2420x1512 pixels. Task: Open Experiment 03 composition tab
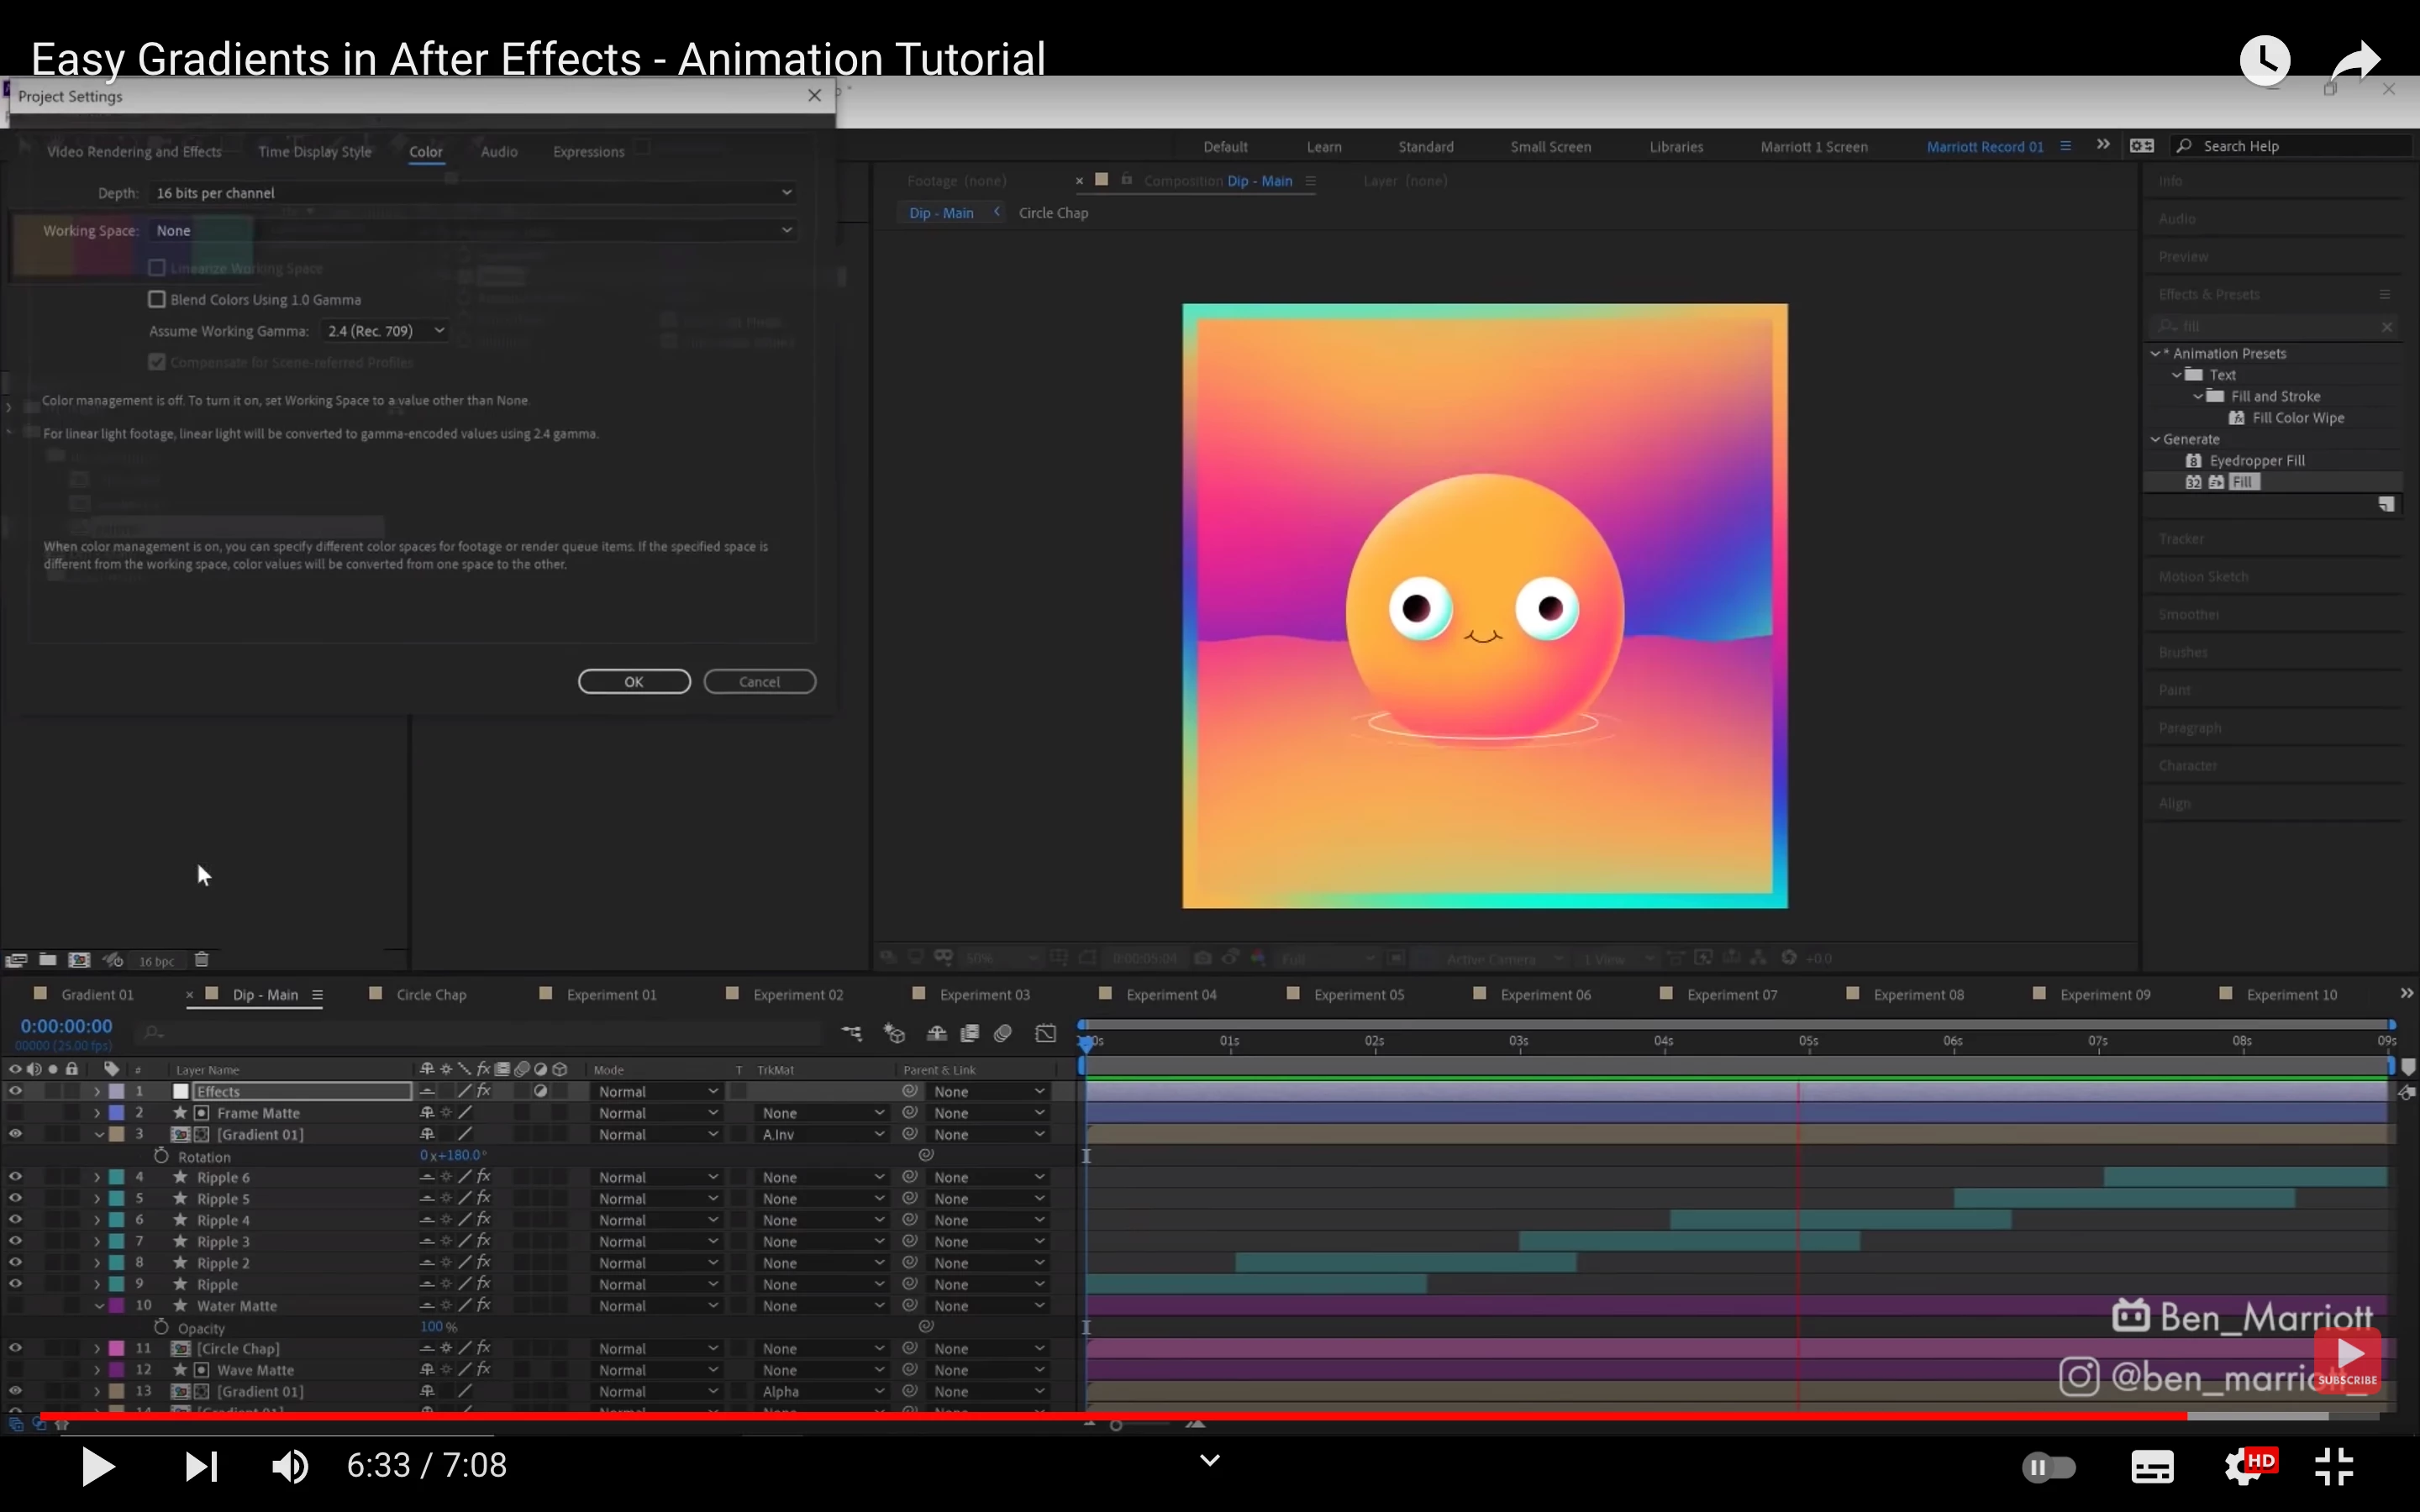point(983,994)
